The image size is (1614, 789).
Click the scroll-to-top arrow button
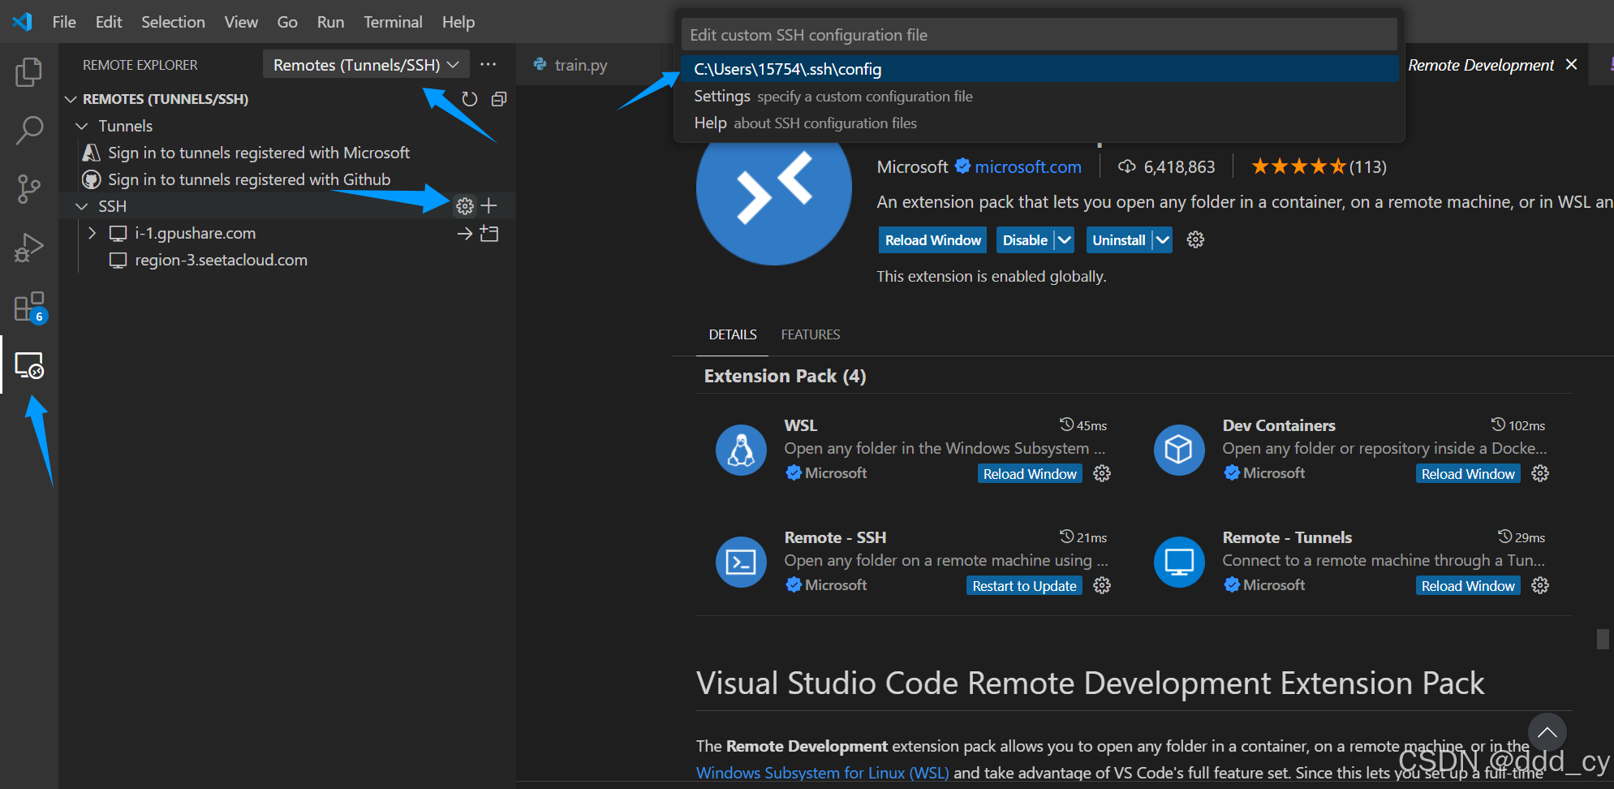coord(1547,732)
